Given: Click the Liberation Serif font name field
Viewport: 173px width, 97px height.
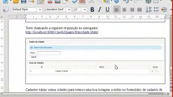Looking at the screenshot, I should coord(55,9).
